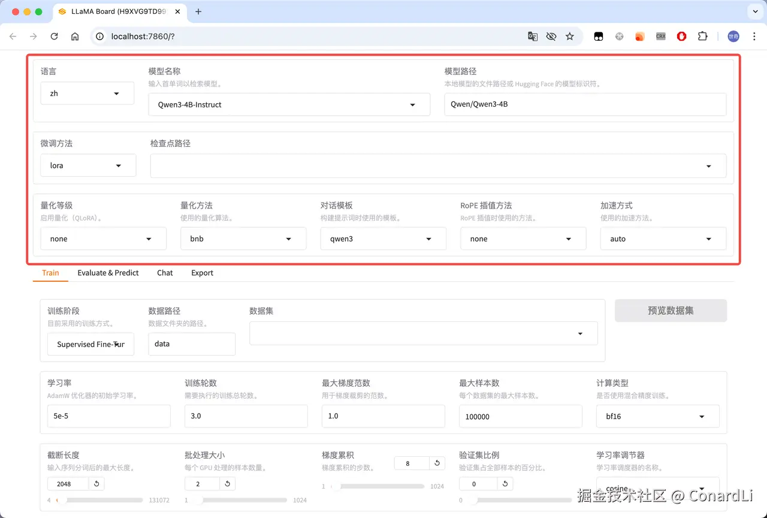
Task: Reset 验证集比例 value to default
Action: [505, 484]
